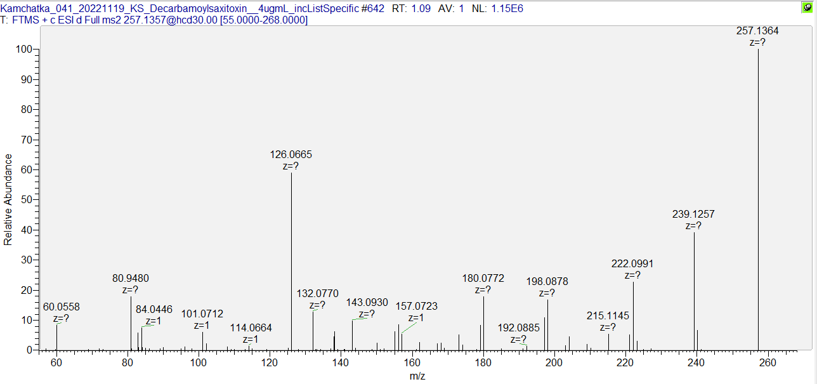Screen dimensions: 817x384
Task: Click the m/z x-axis title
Action: (x=419, y=376)
